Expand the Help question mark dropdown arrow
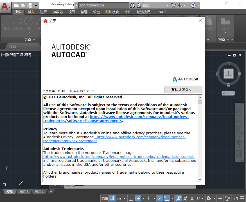Image resolution: width=246 pixels, height=202 pixels. [198, 5]
